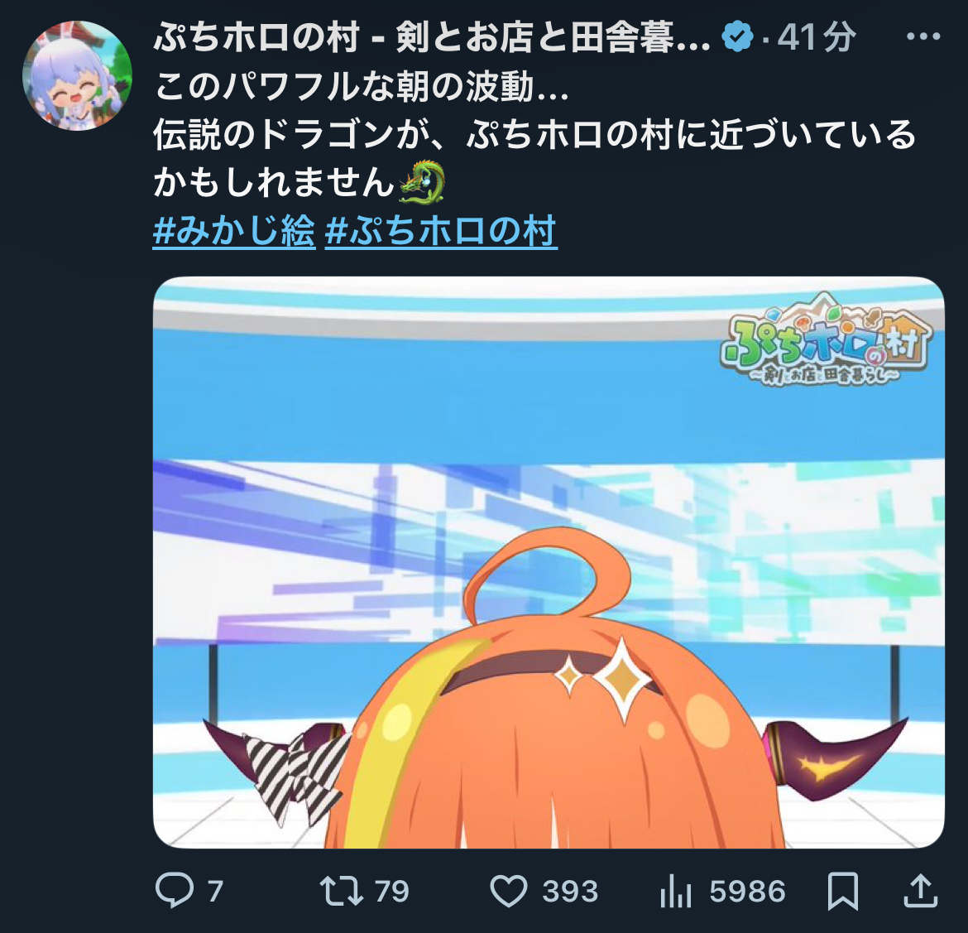Image resolution: width=968 pixels, height=933 pixels.
Task: Click the 41分 timestamp
Action: (816, 37)
